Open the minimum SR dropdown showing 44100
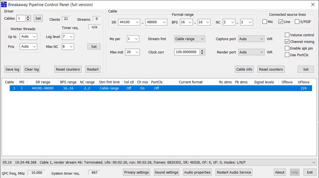Screen dimensions: 319x178 [129, 22]
